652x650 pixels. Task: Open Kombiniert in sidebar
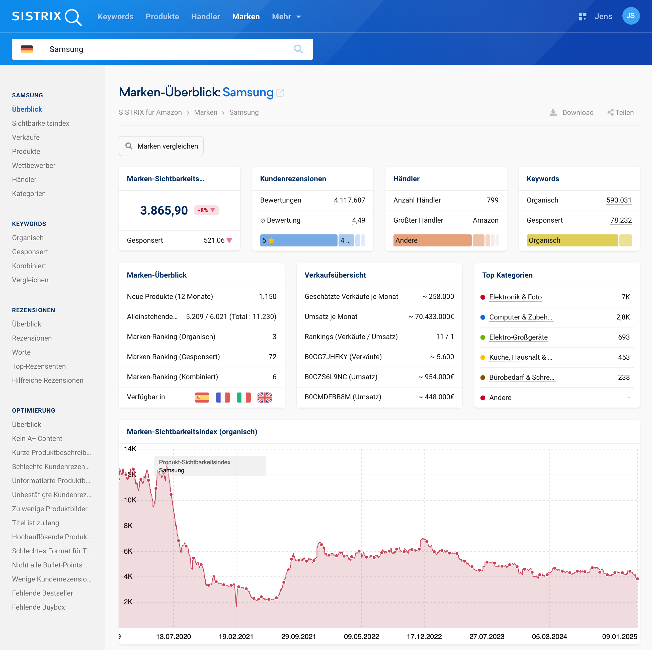[x=29, y=266]
